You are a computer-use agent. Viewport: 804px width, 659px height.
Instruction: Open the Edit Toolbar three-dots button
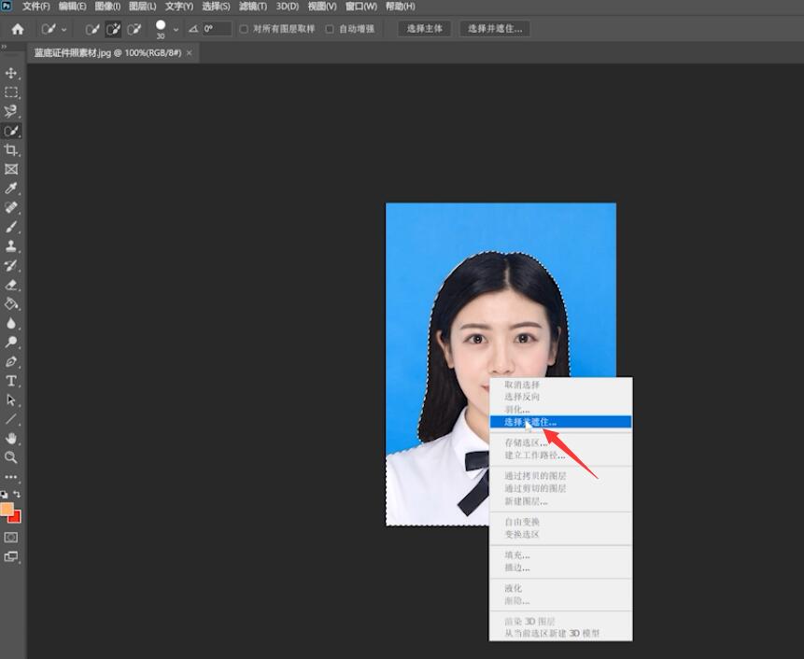(11, 477)
